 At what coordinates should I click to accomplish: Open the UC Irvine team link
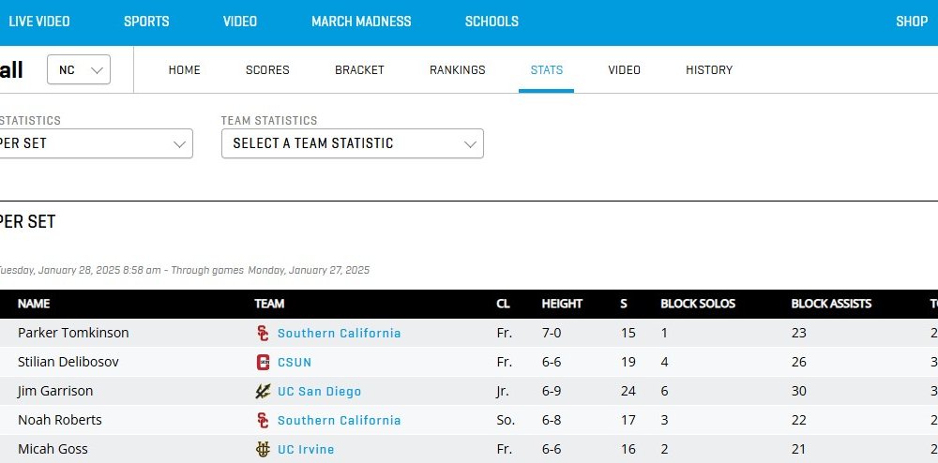[x=306, y=450]
